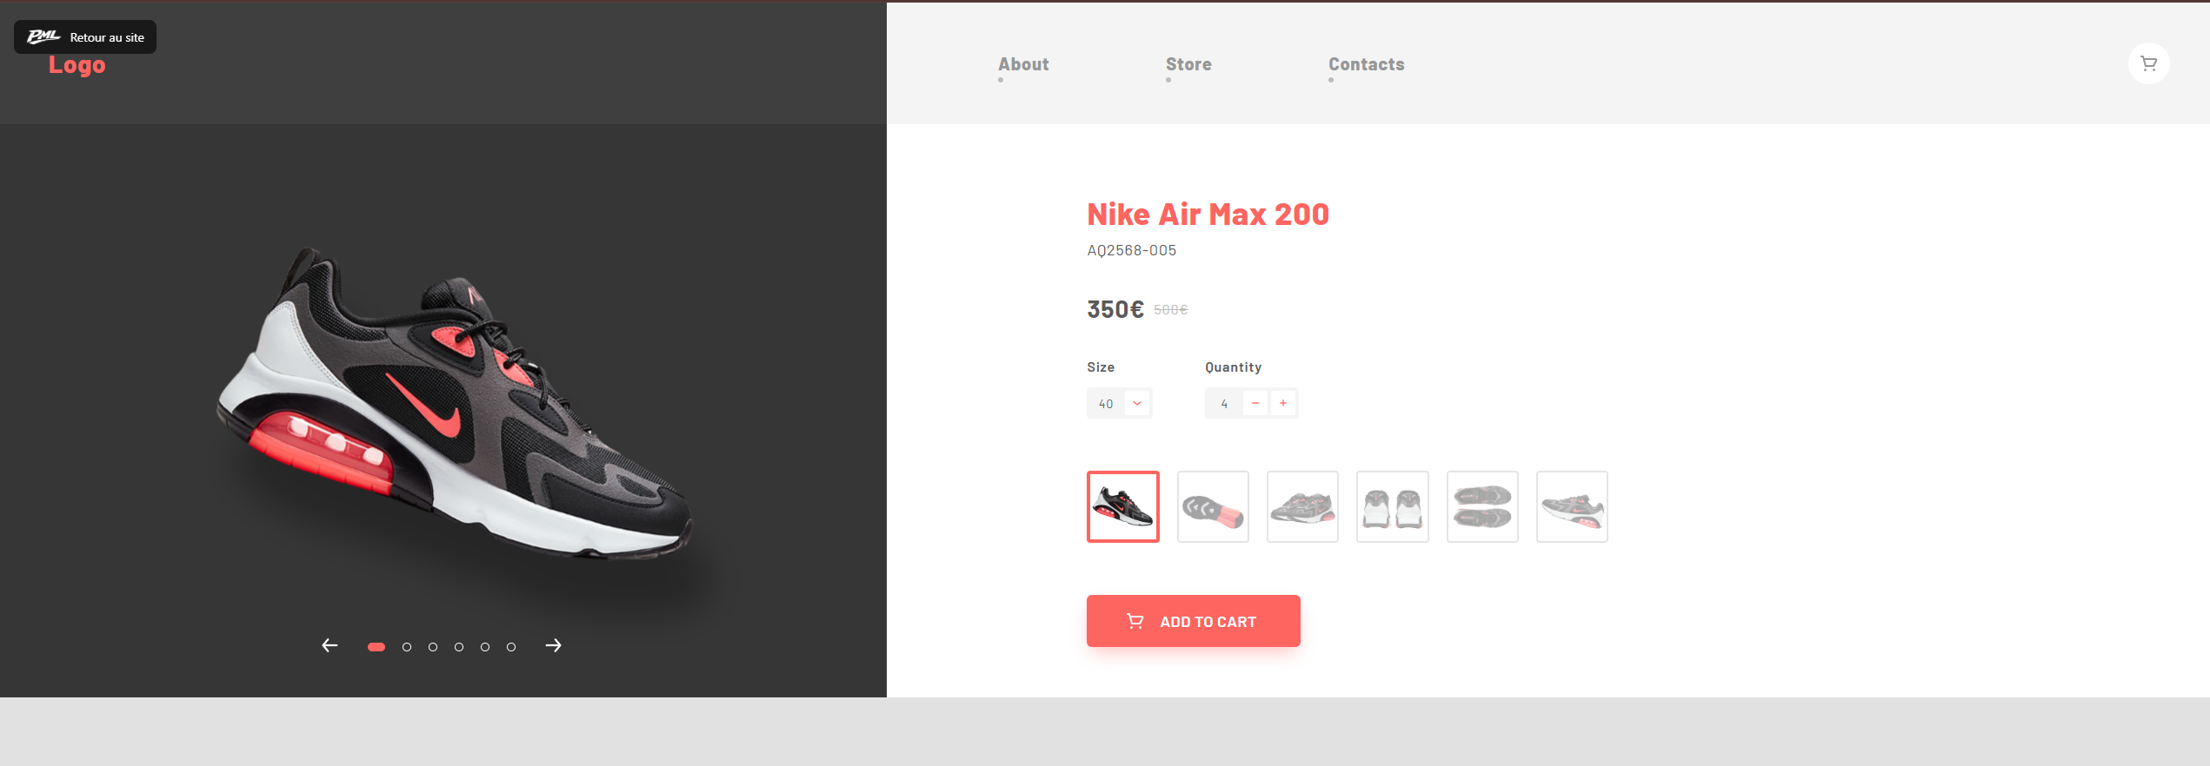This screenshot has height=766, width=2210.
Task: Select the top-down pair view thumbnail
Action: click(x=1482, y=507)
